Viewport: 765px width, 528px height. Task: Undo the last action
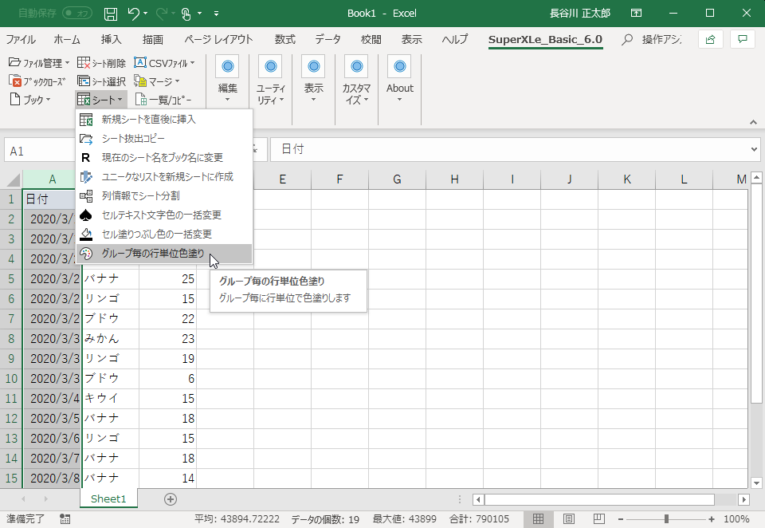click(133, 14)
